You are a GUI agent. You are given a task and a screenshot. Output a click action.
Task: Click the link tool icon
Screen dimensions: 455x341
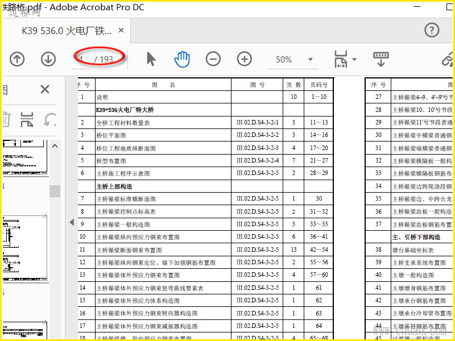(448, 59)
